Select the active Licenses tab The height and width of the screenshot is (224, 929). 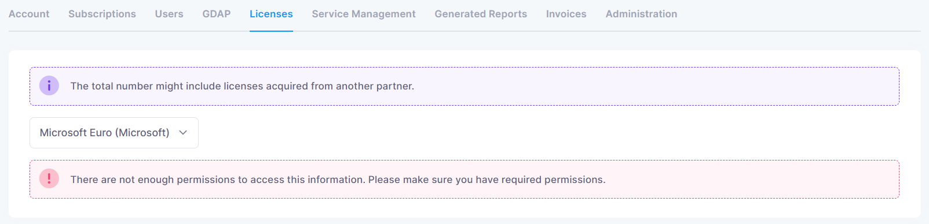271,14
